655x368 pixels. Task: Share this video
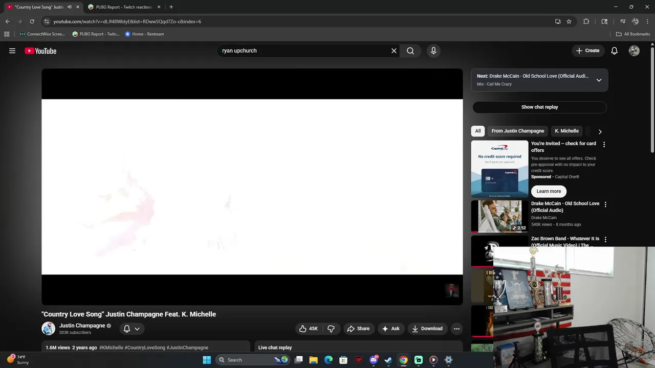coord(358,329)
